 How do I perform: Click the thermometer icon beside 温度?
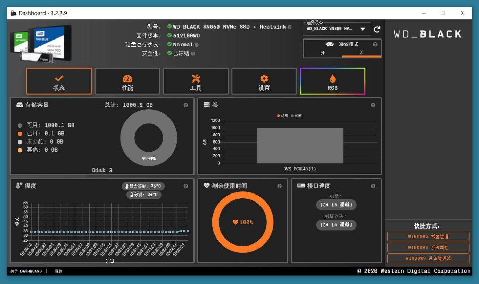[19, 186]
